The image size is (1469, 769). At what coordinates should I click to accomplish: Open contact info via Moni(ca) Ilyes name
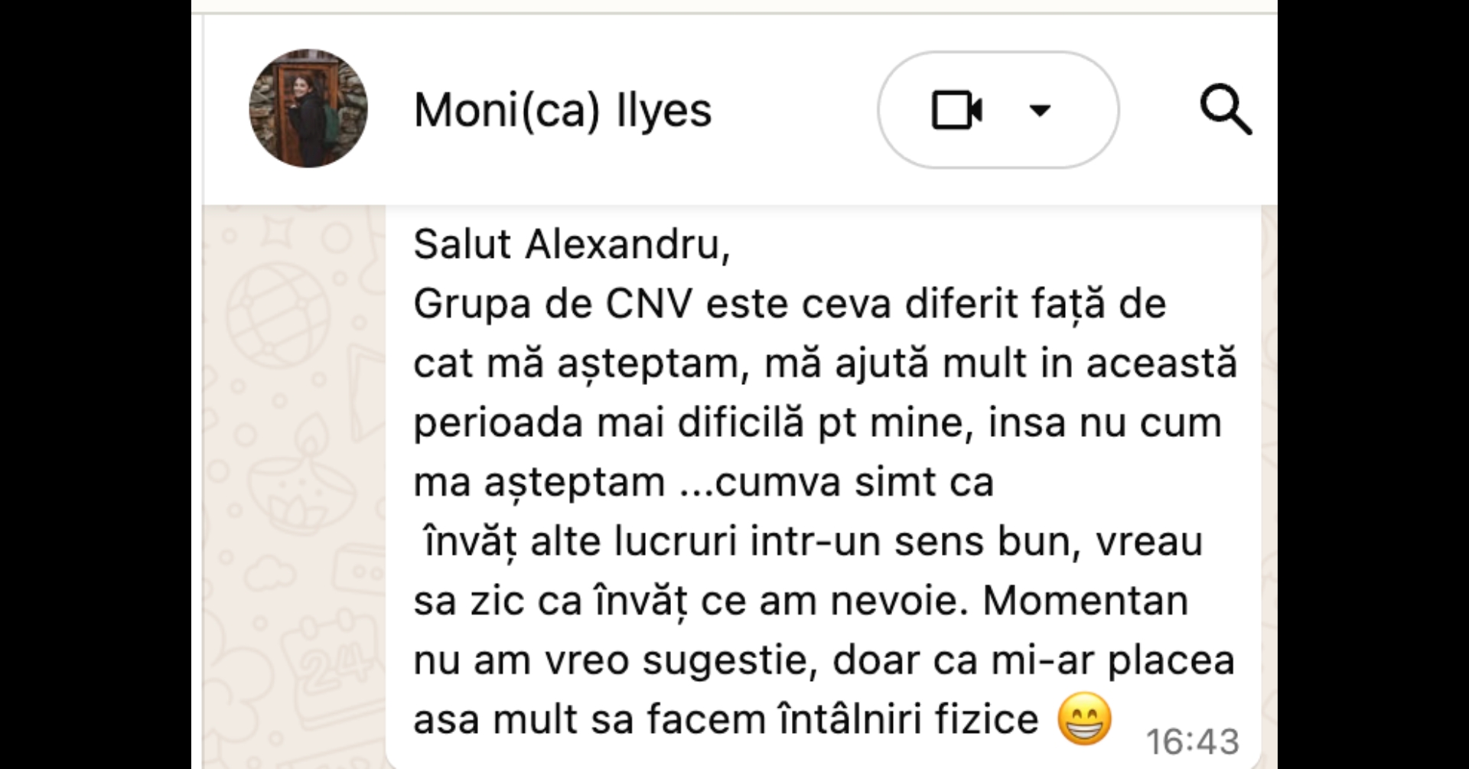tap(562, 110)
